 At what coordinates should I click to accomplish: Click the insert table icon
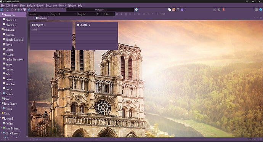click(x=164, y=14)
